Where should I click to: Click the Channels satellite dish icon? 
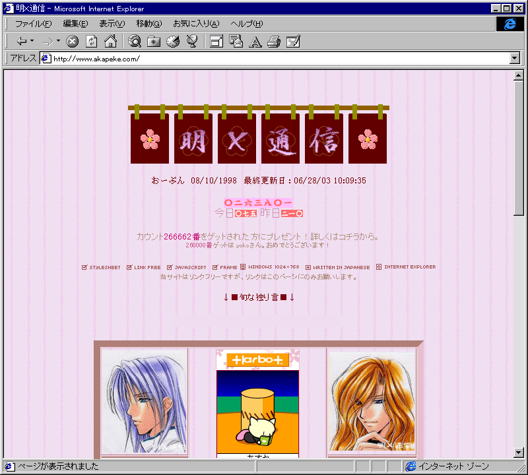(x=192, y=42)
